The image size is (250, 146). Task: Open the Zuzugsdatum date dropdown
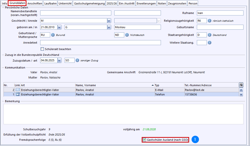click(x=59, y=60)
